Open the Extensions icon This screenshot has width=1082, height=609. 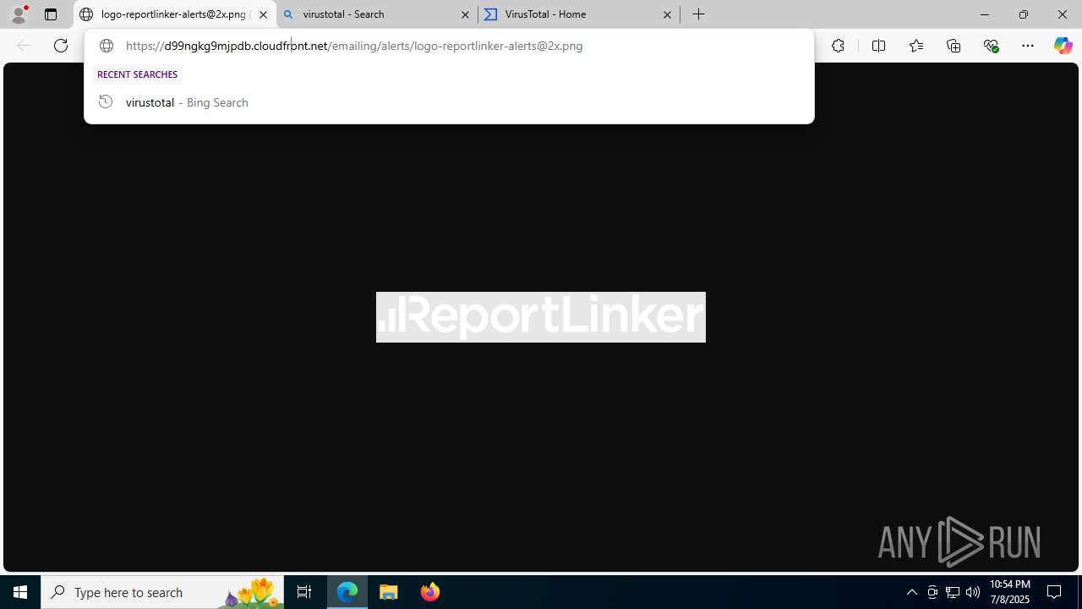click(838, 46)
